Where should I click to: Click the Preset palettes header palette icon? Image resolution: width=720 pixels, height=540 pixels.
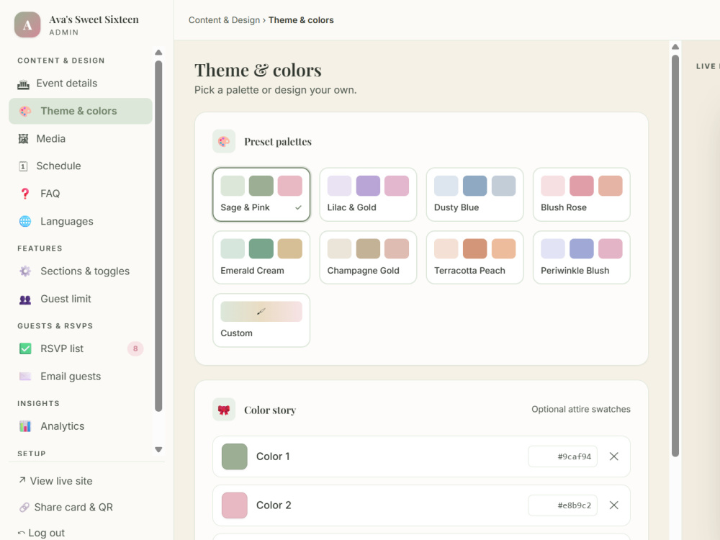224,141
